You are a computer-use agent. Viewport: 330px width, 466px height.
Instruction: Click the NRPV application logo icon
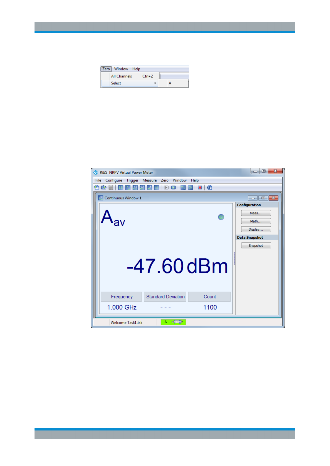pos(96,172)
